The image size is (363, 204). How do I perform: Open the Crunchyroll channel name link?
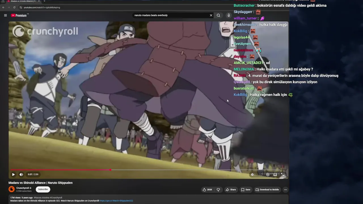pyautogui.click(x=23, y=188)
